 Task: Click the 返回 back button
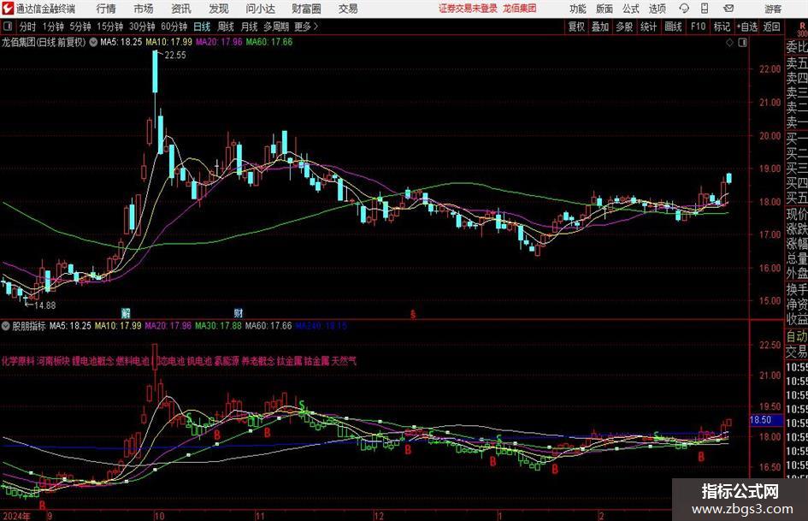coord(771,27)
